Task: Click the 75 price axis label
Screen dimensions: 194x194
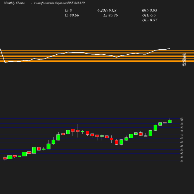Action: [182, 131]
